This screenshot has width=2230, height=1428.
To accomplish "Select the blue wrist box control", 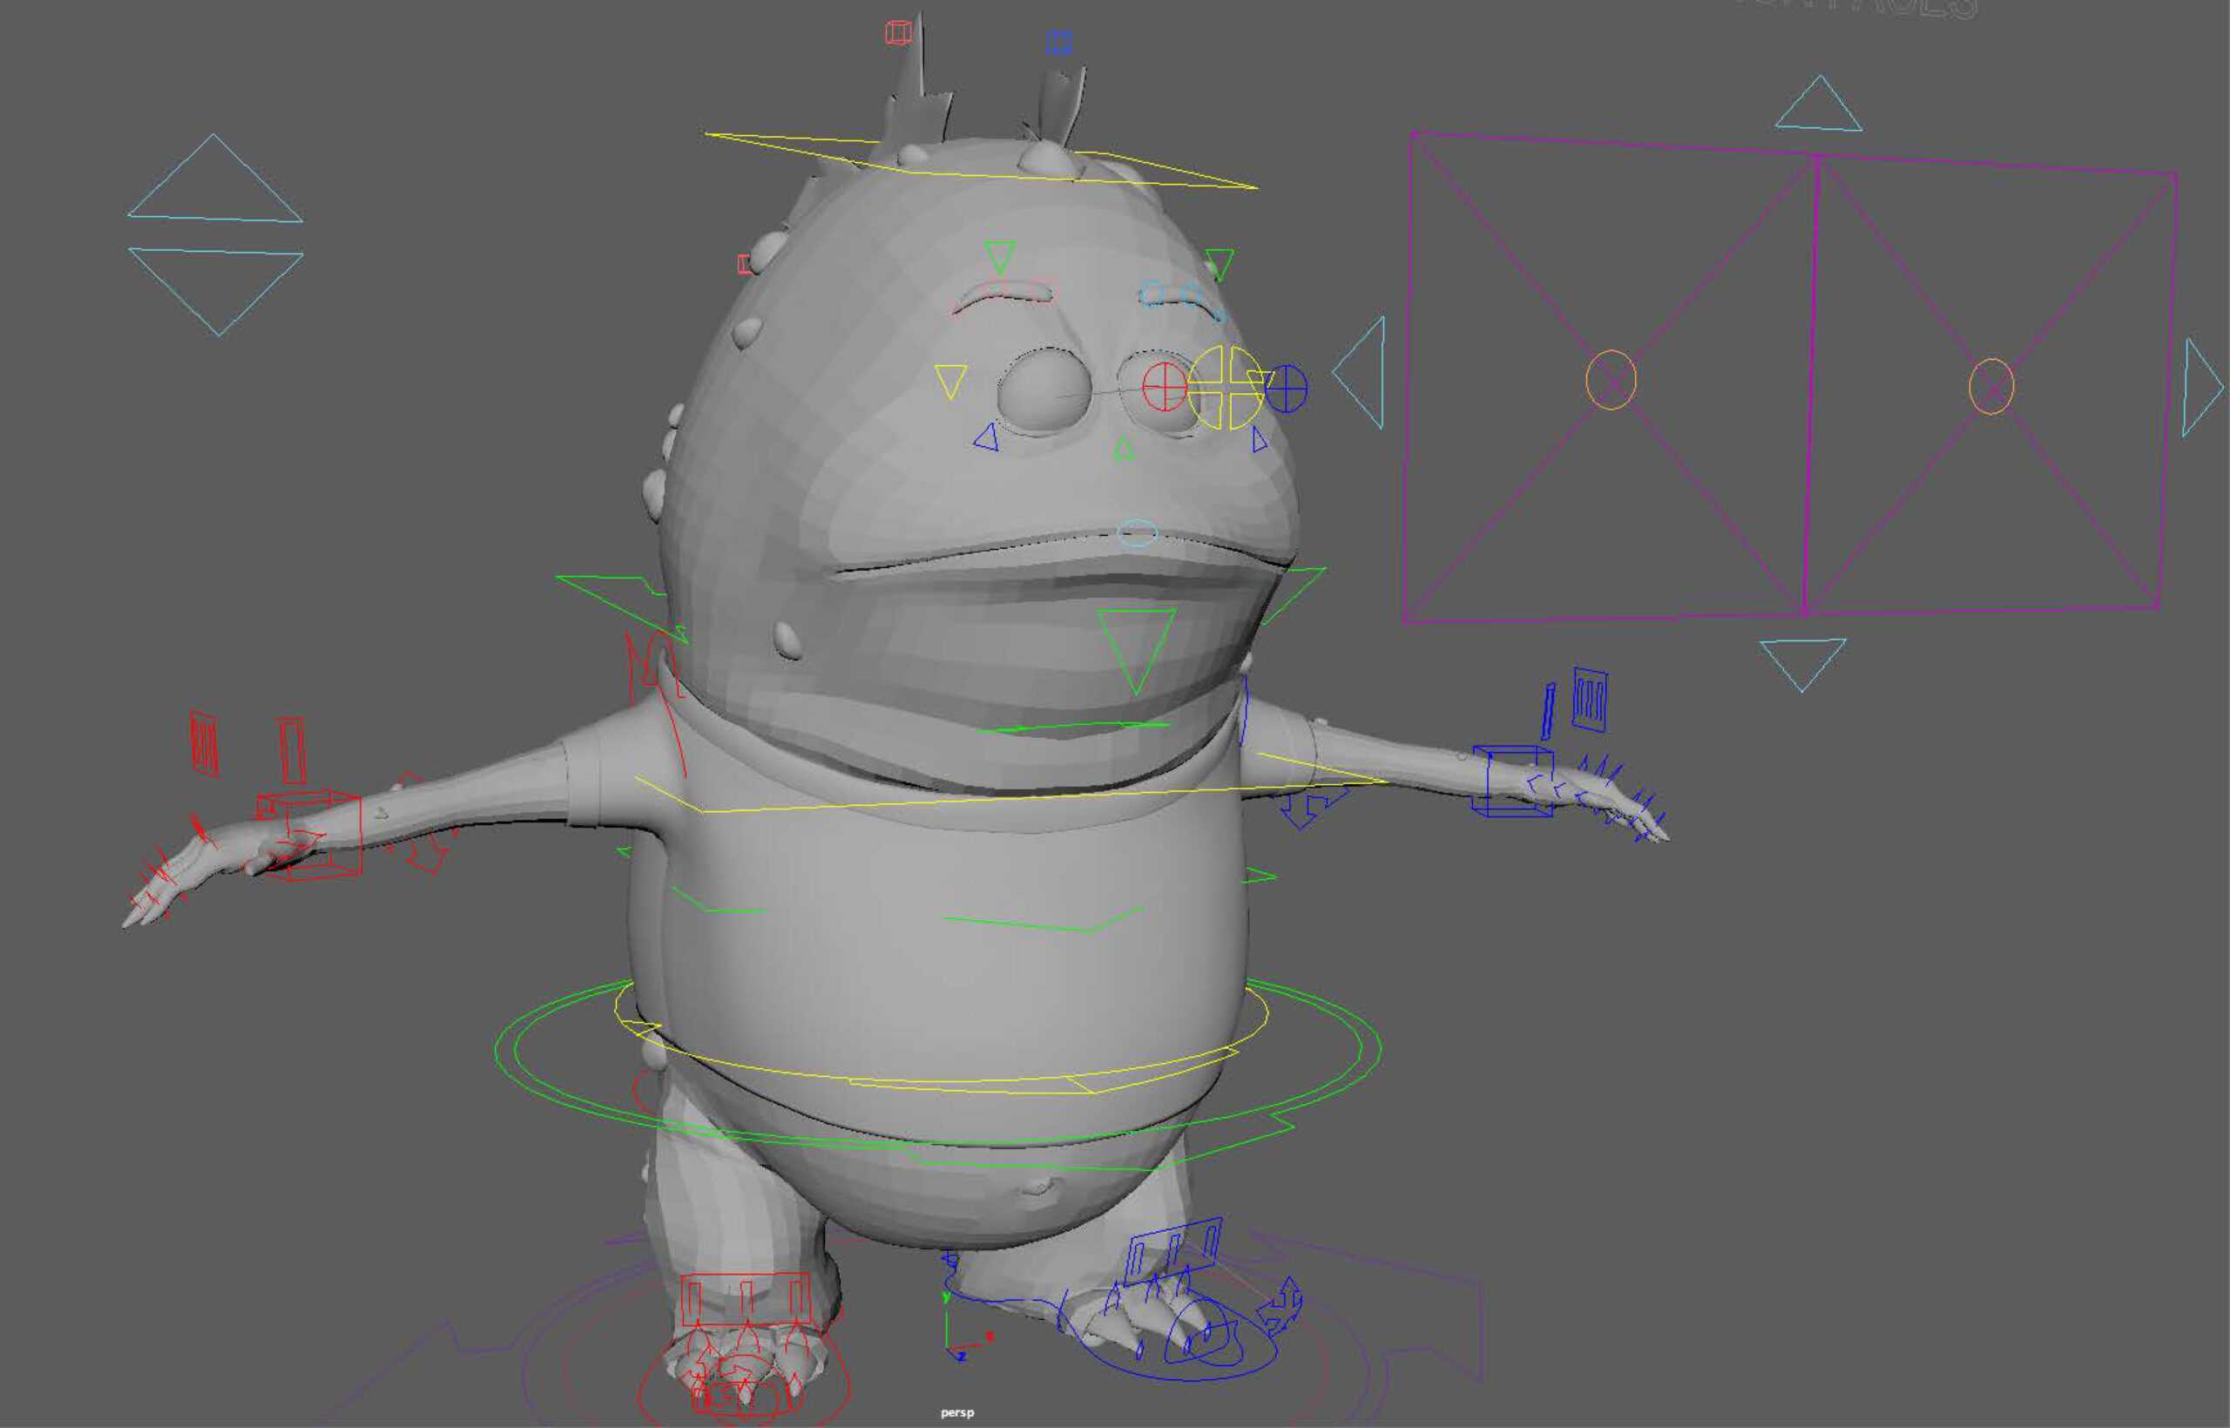I will [x=1512, y=781].
